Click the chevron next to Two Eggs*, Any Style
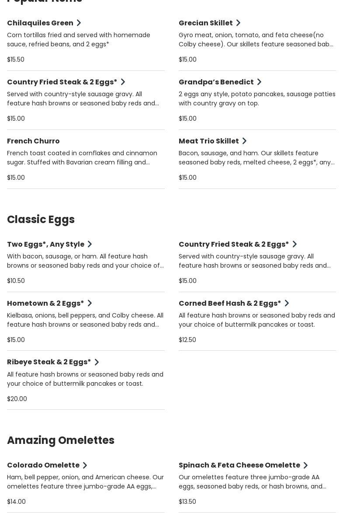 [x=90, y=244]
